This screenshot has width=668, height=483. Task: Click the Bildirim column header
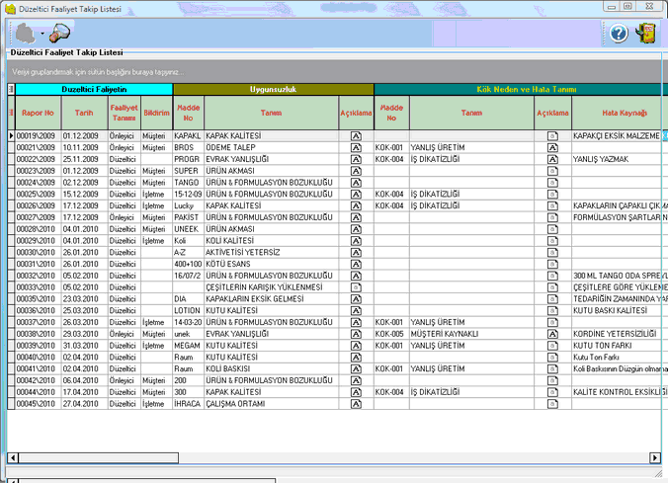[156, 113]
